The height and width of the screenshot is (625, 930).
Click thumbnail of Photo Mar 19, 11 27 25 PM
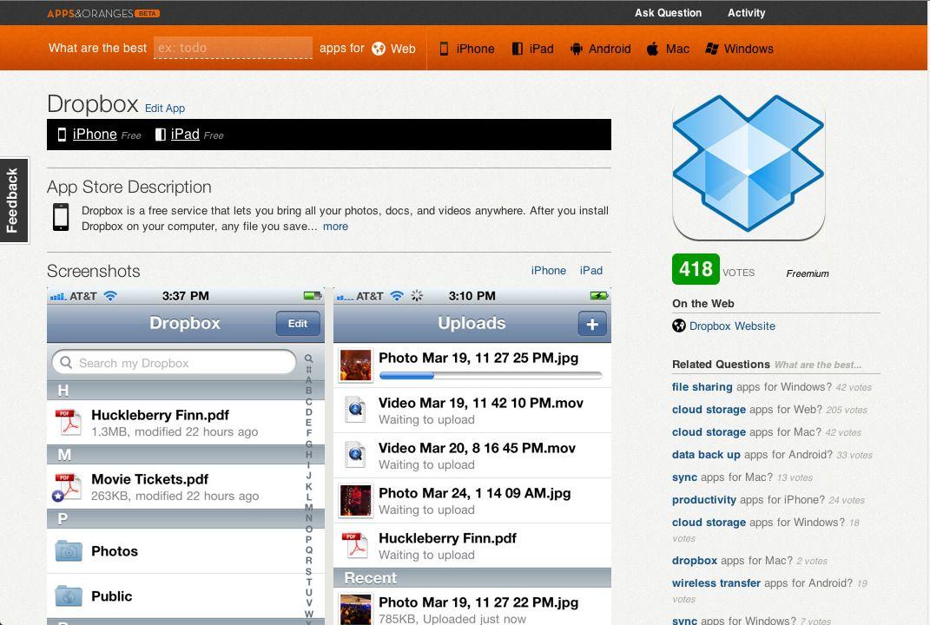coord(355,365)
